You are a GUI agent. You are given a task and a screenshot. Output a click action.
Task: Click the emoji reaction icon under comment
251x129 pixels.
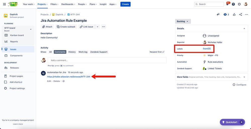(x=64, y=81)
